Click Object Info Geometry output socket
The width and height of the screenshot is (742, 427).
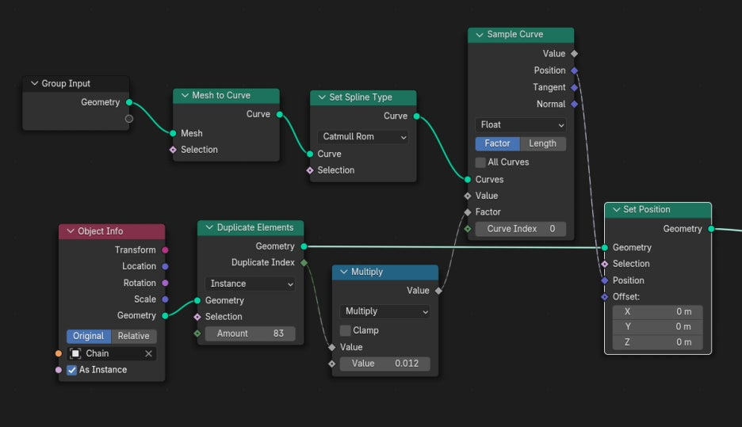coord(165,316)
